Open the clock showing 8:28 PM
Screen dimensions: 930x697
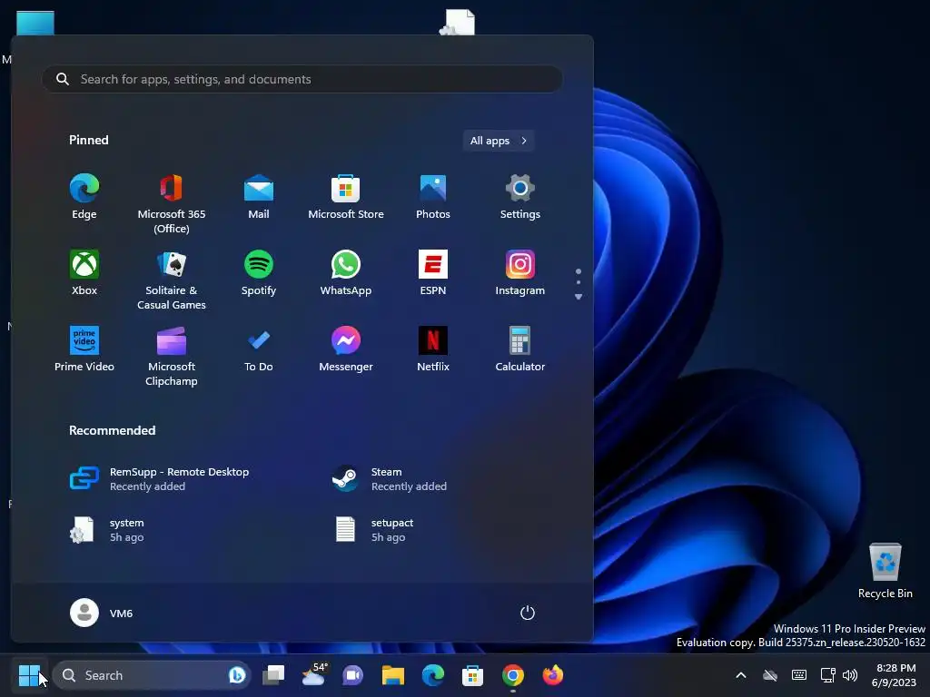coord(895,675)
